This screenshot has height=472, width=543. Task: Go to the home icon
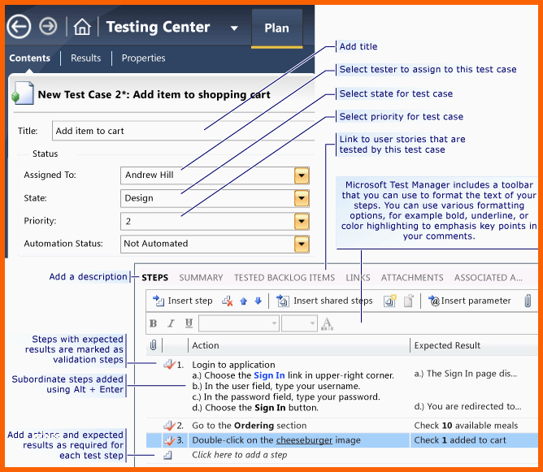[82, 27]
